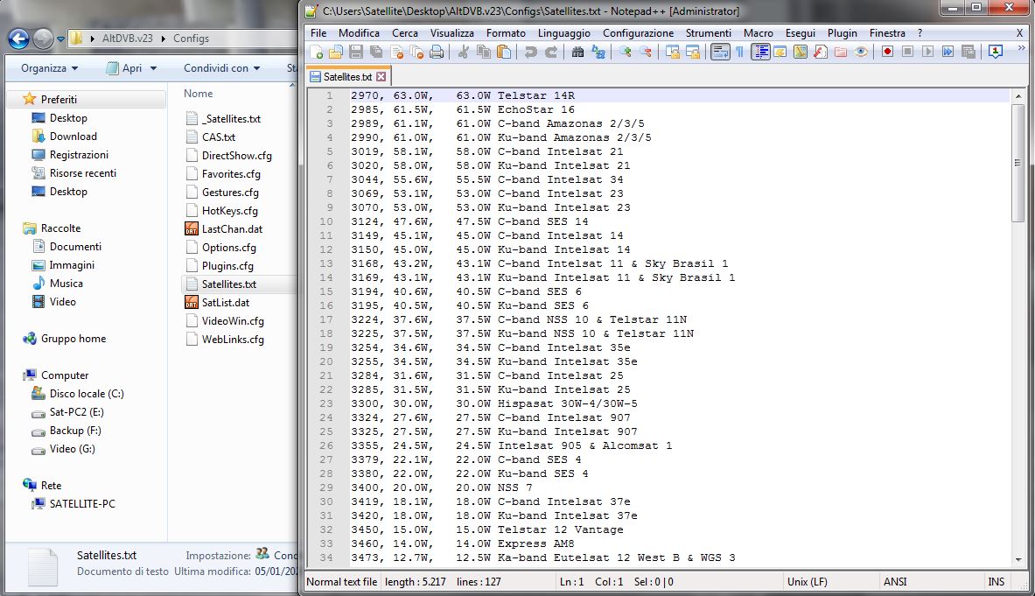Click the Redo toolbar icon
Screen dimensions: 1035x596
550,53
